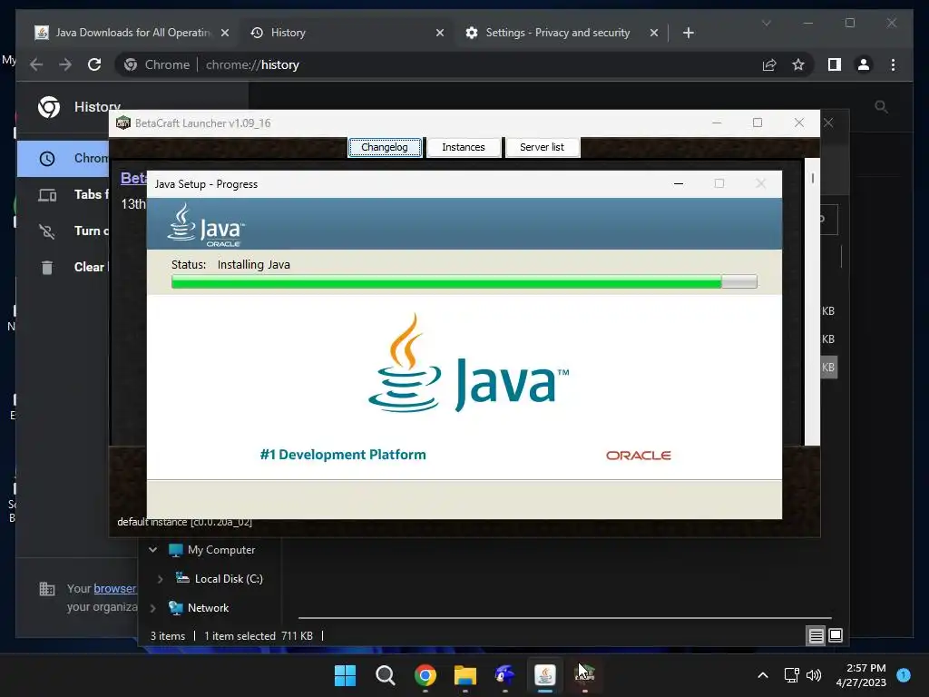Open Instances in BetaCraft Launcher
Viewport: 929px width, 697px height.
point(464,147)
